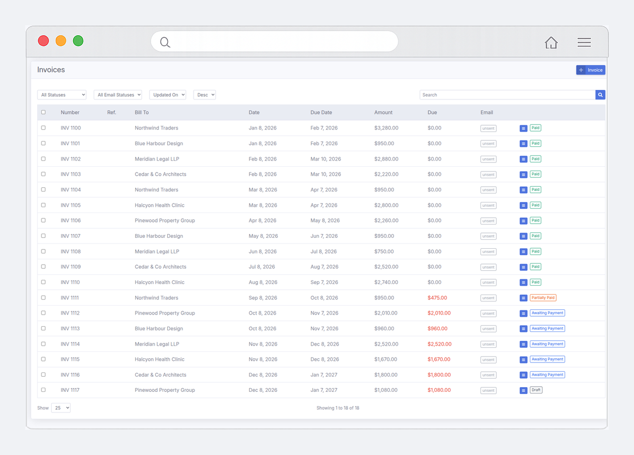Open the action menu icon for INV 1104
Screen dimensions: 634x455
524,190
